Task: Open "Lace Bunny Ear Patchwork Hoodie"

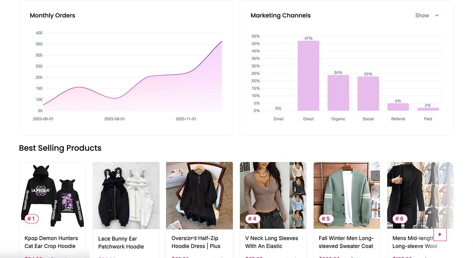Action: pos(121,242)
